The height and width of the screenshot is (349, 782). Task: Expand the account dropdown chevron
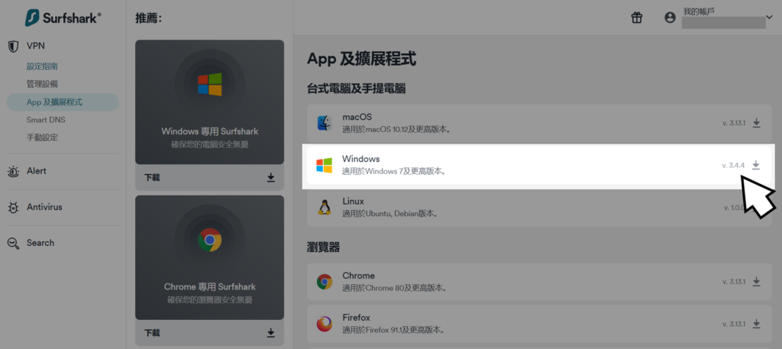[768, 18]
